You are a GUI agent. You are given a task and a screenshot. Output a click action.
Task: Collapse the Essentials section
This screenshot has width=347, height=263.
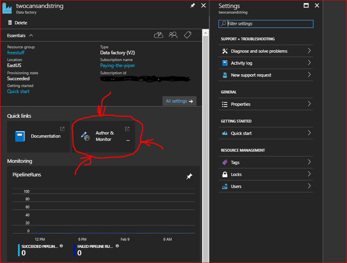click(x=20, y=36)
